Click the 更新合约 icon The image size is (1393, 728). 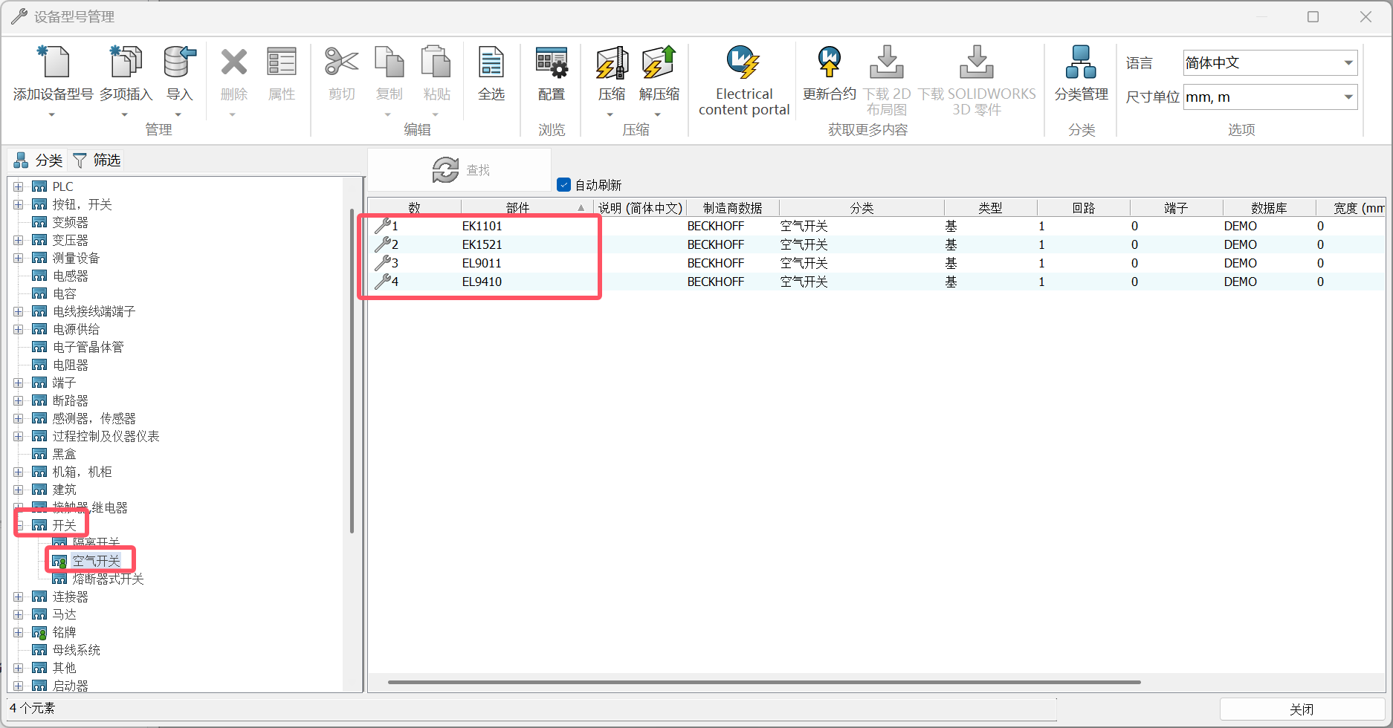[x=829, y=62]
